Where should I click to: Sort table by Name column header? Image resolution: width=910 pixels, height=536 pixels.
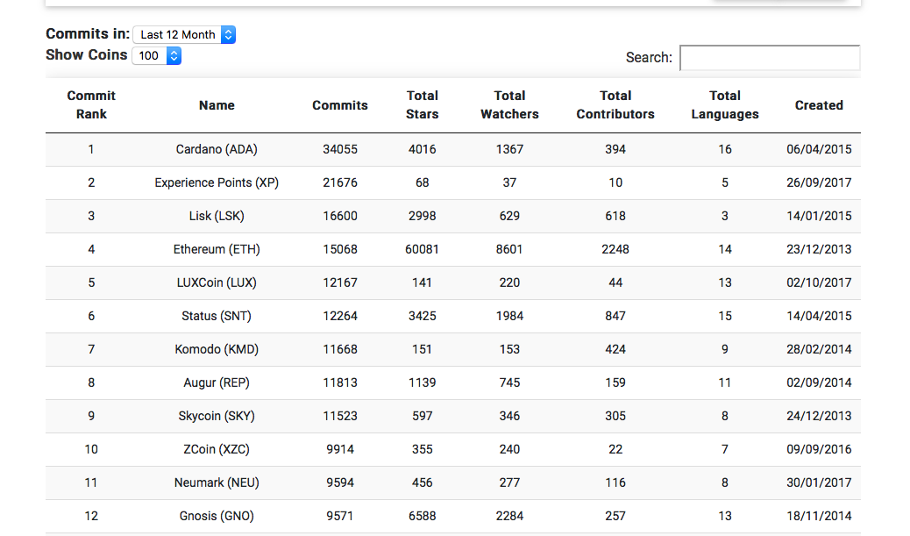[217, 105]
